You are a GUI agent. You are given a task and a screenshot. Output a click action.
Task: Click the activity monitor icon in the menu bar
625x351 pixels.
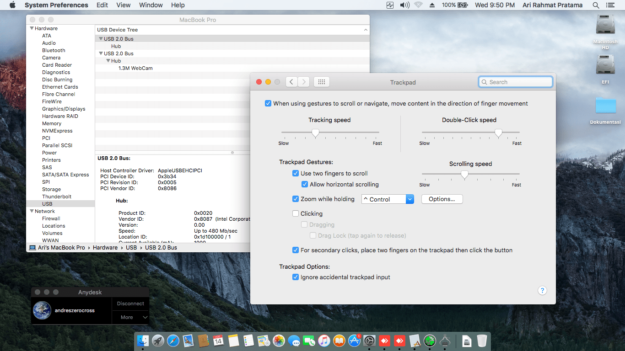tap(390, 5)
